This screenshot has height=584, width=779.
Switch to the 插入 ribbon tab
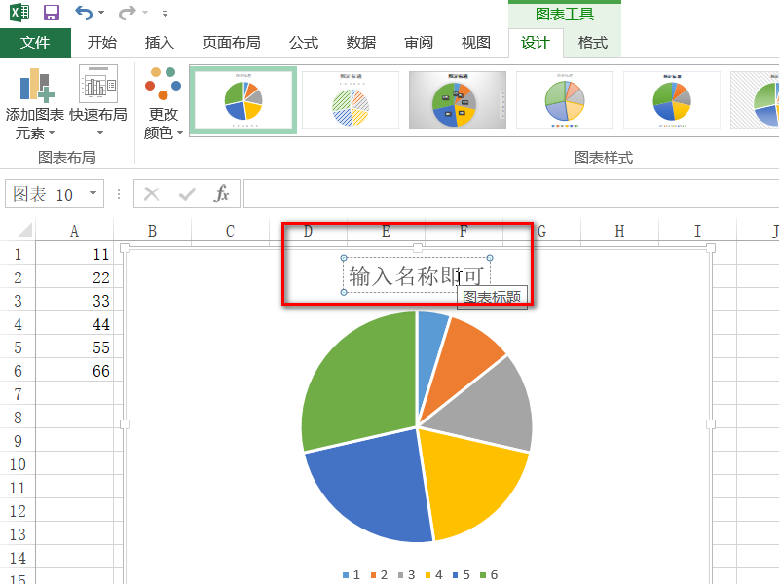[160, 43]
